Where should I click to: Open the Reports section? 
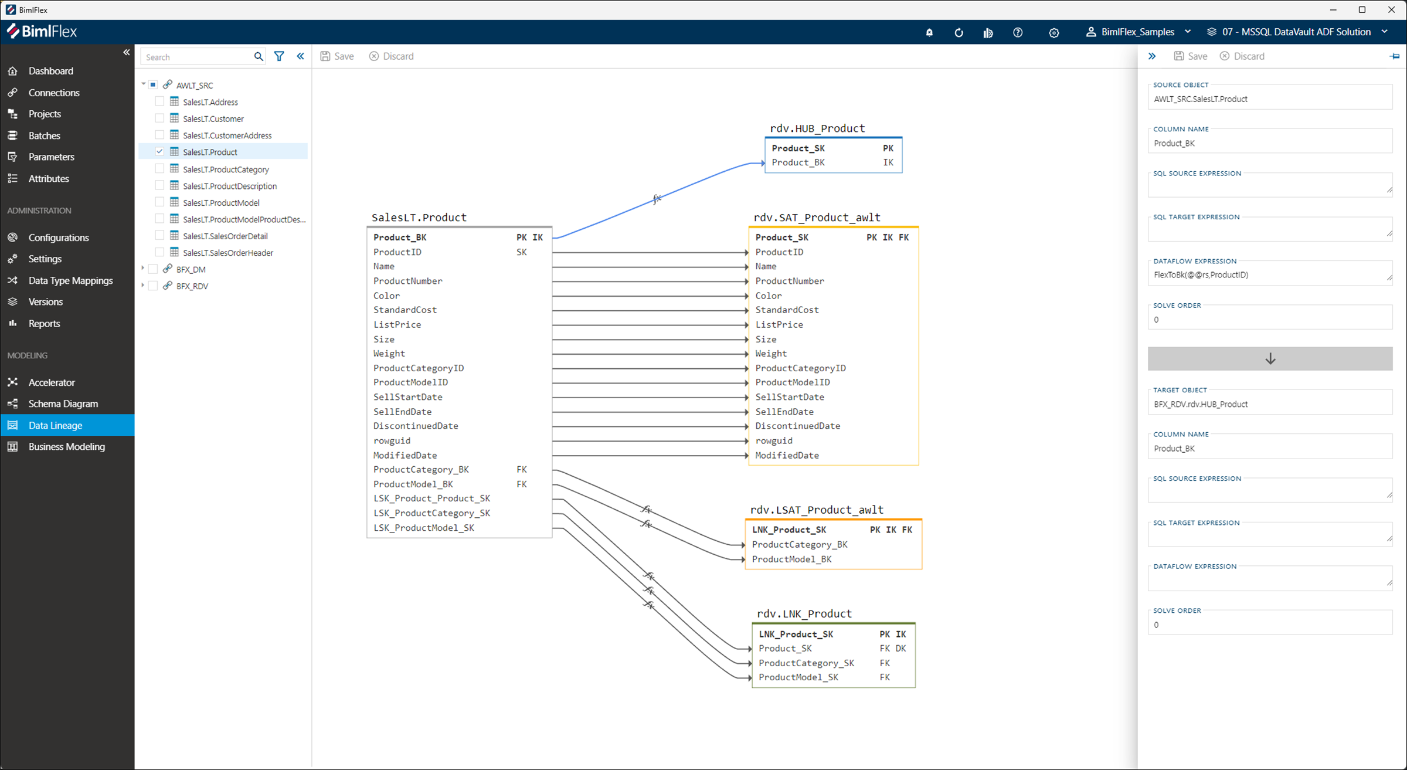44,323
